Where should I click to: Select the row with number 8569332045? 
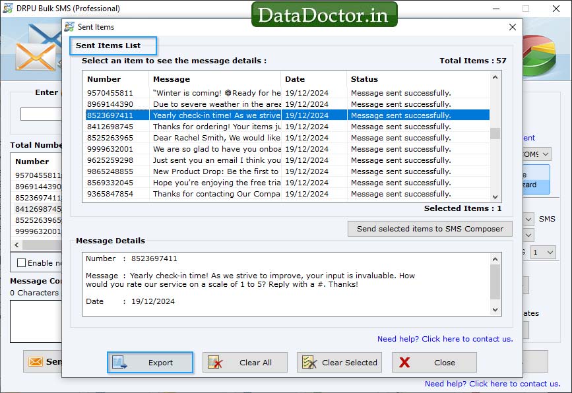click(x=288, y=183)
